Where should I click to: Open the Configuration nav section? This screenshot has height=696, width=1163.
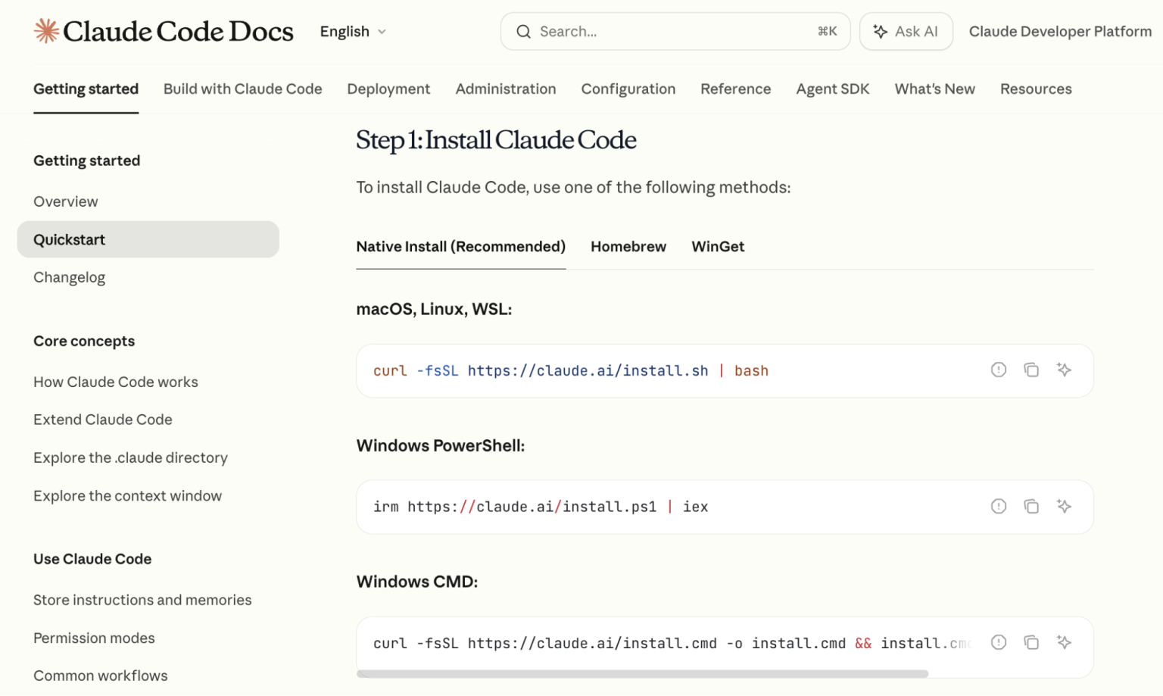pyautogui.click(x=628, y=89)
